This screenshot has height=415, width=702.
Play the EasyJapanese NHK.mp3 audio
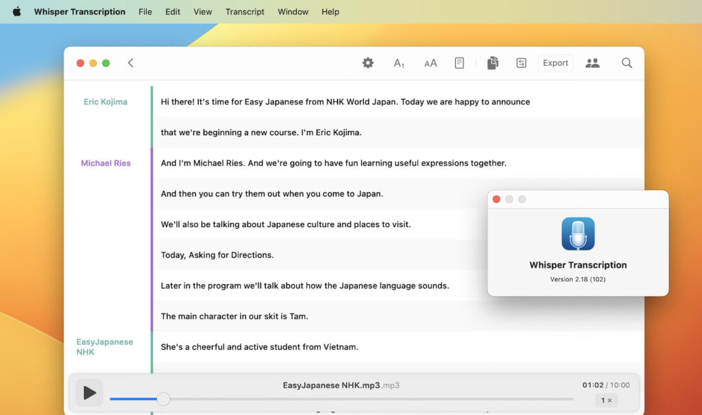[89, 392]
